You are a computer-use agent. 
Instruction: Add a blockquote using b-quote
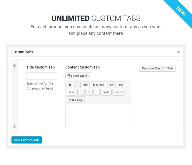pos(98,85)
